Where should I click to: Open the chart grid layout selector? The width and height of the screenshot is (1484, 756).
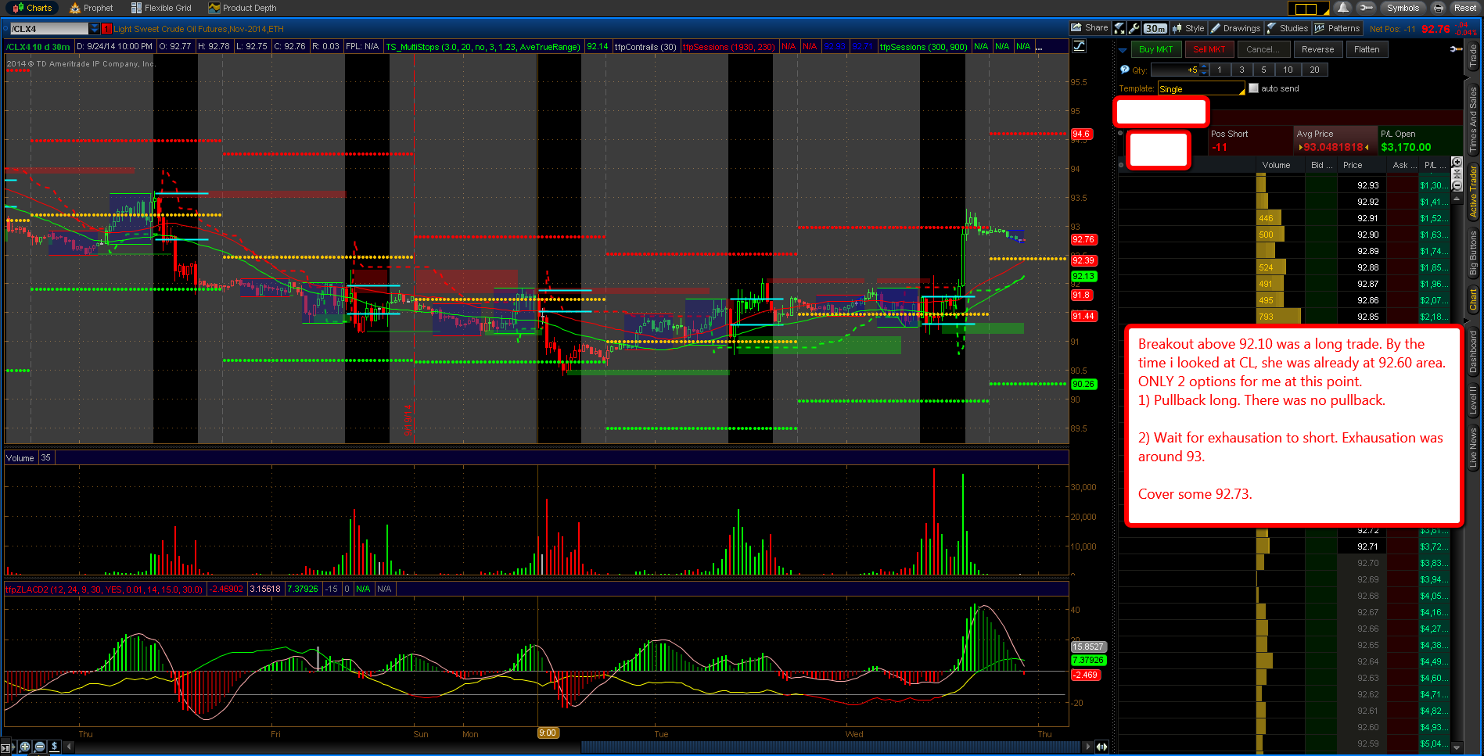[1308, 9]
